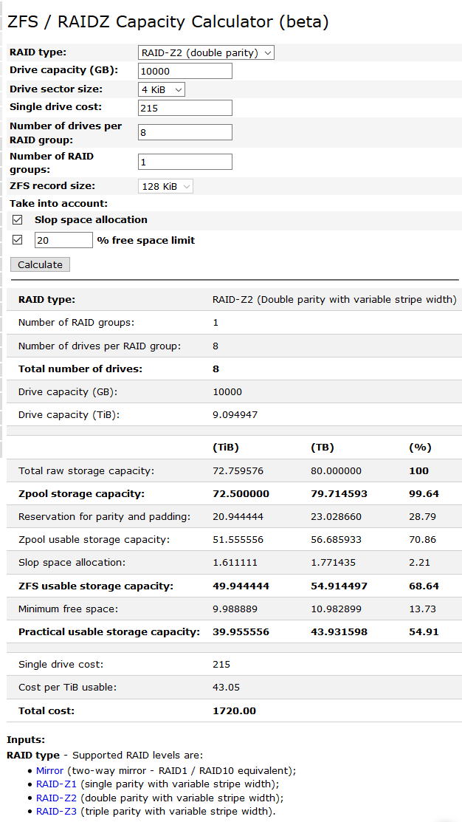Select the total raw capacity value 72.759576
The width and height of the screenshot is (462, 822).
pyautogui.click(x=238, y=470)
